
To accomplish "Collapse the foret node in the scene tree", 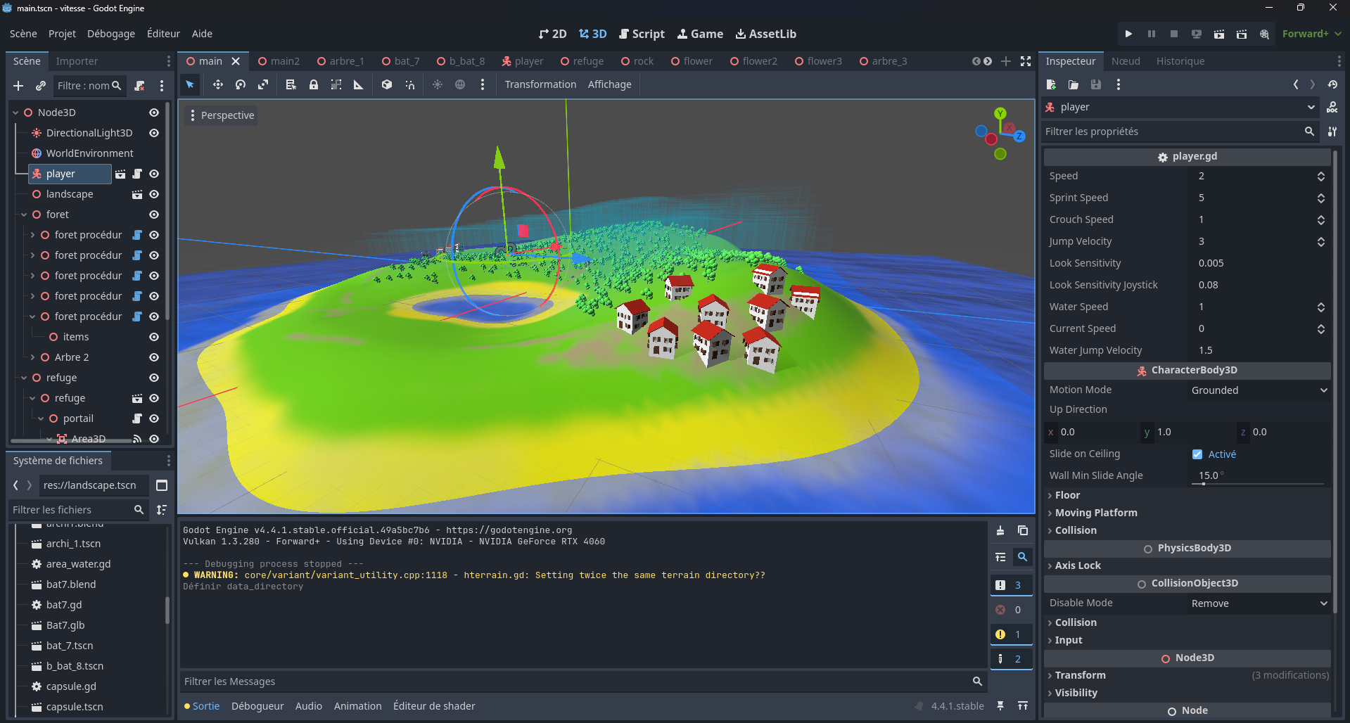I will pyautogui.click(x=24, y=215).
